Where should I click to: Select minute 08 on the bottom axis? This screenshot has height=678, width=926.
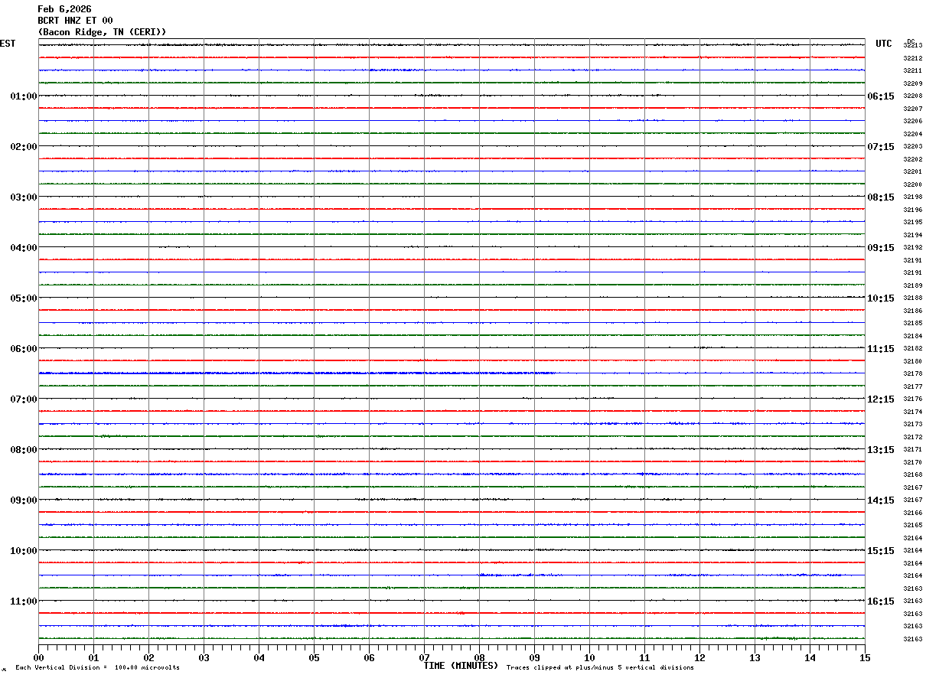480,657
